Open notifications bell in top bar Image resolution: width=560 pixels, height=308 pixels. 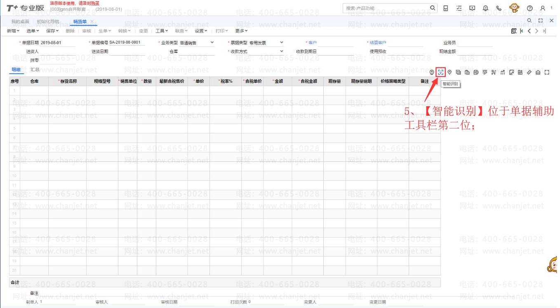tap(485, 8)
